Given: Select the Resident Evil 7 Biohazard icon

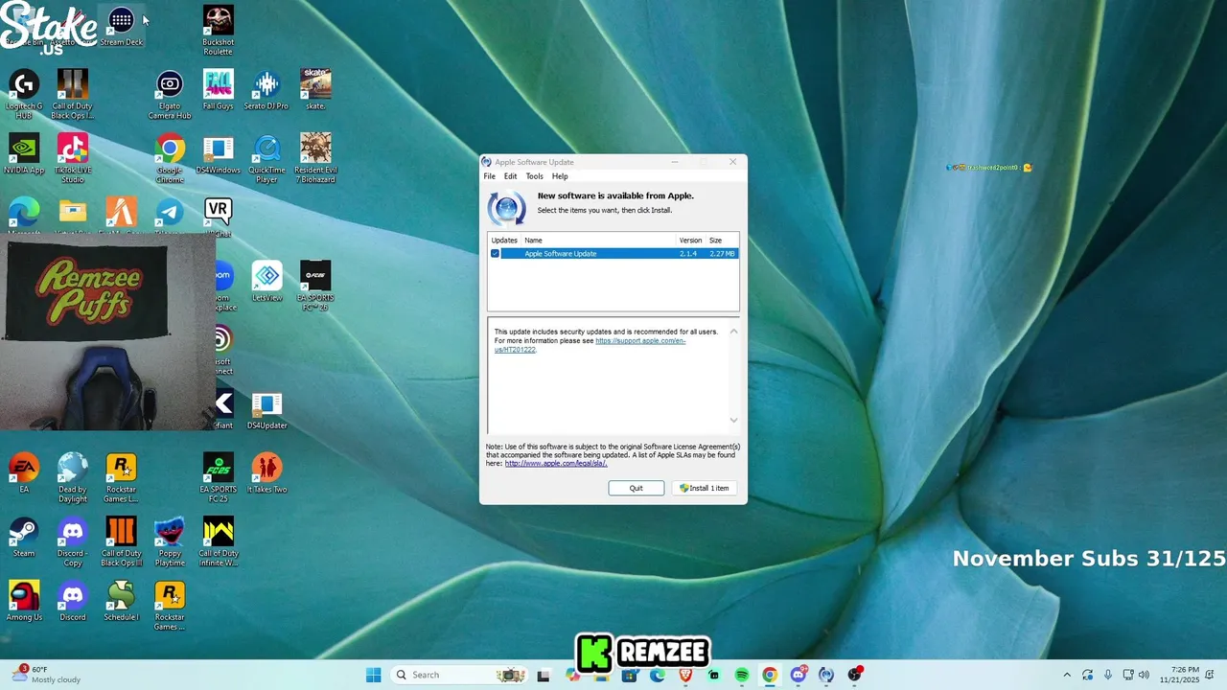Looking at the screenshot, I should tap(315, 158).
